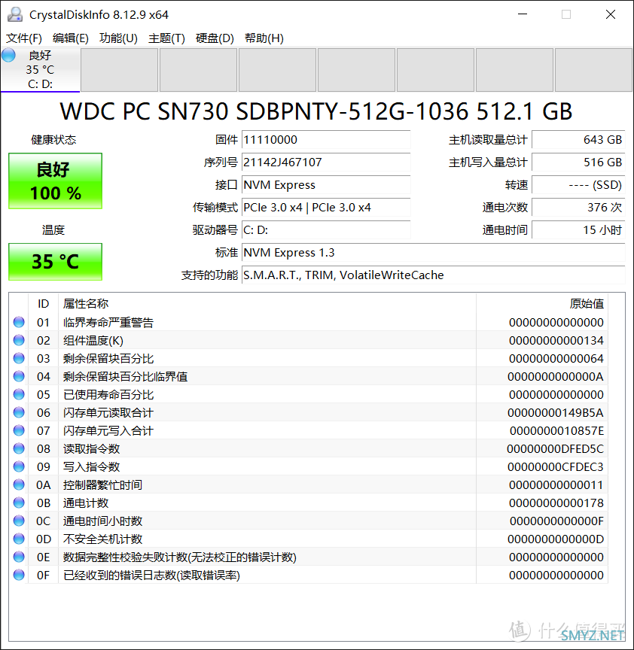Screen dimensions: 634x650
Task: Click the host reads value 643 GB
Action: [x=578, y=140]
